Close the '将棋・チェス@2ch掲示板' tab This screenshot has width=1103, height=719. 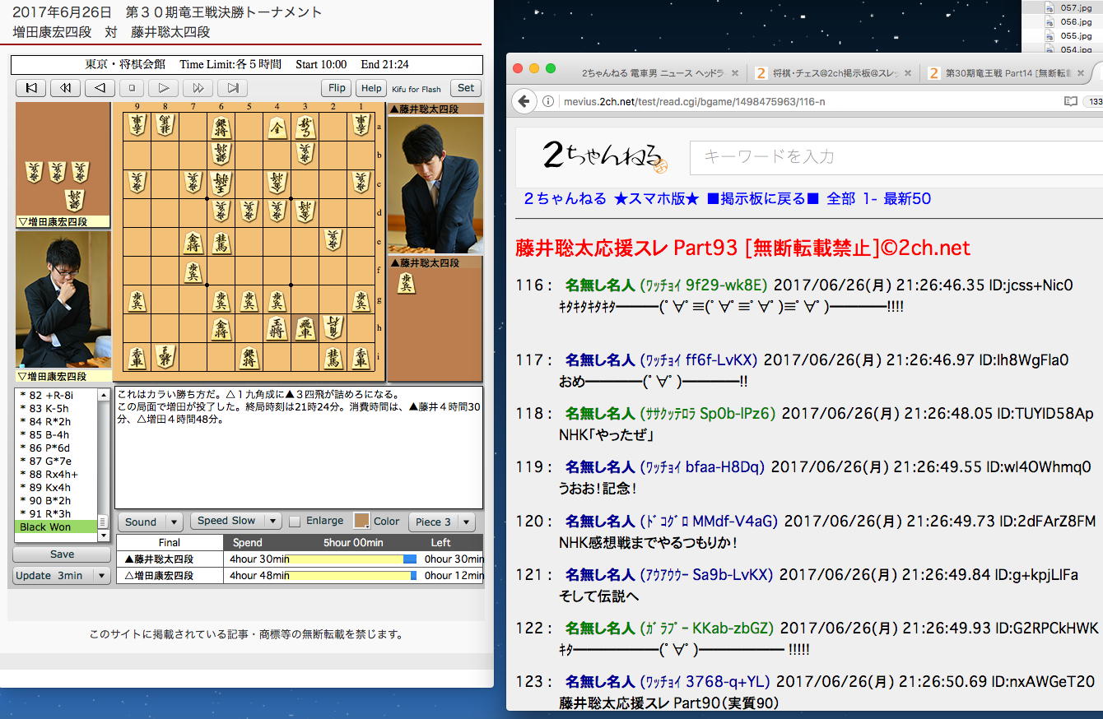(908, 73)
